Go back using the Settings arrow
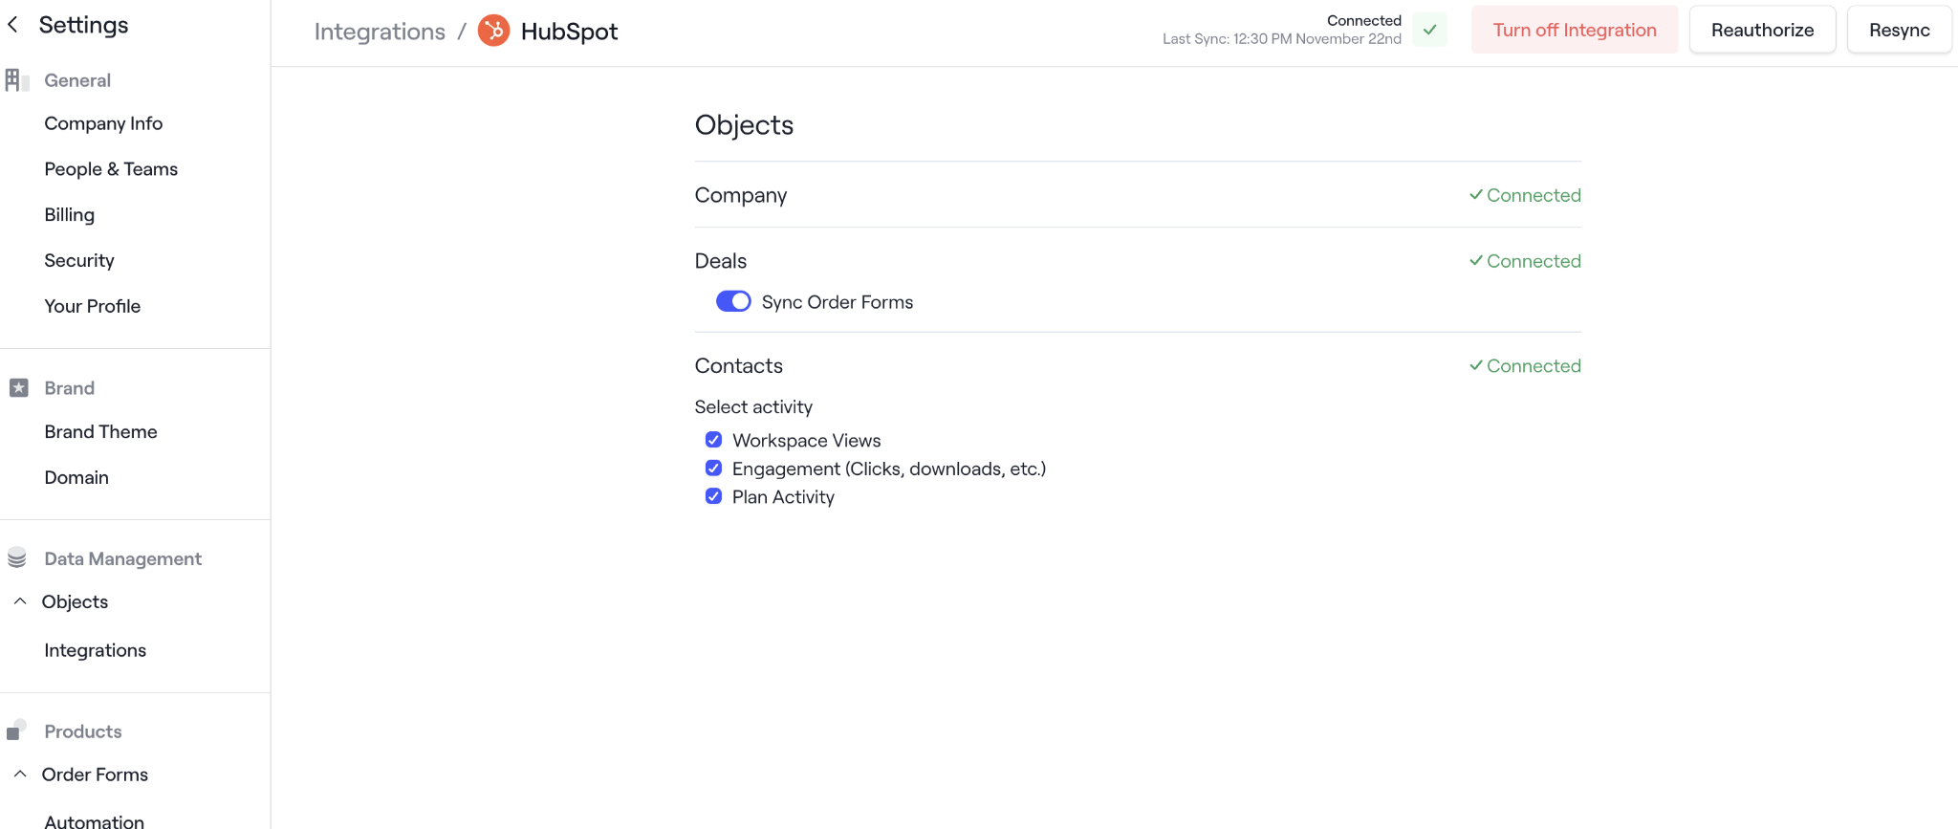 (x=13, y=25)
